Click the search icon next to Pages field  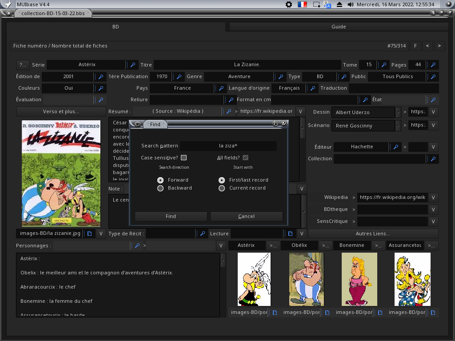tap(433, 65)
